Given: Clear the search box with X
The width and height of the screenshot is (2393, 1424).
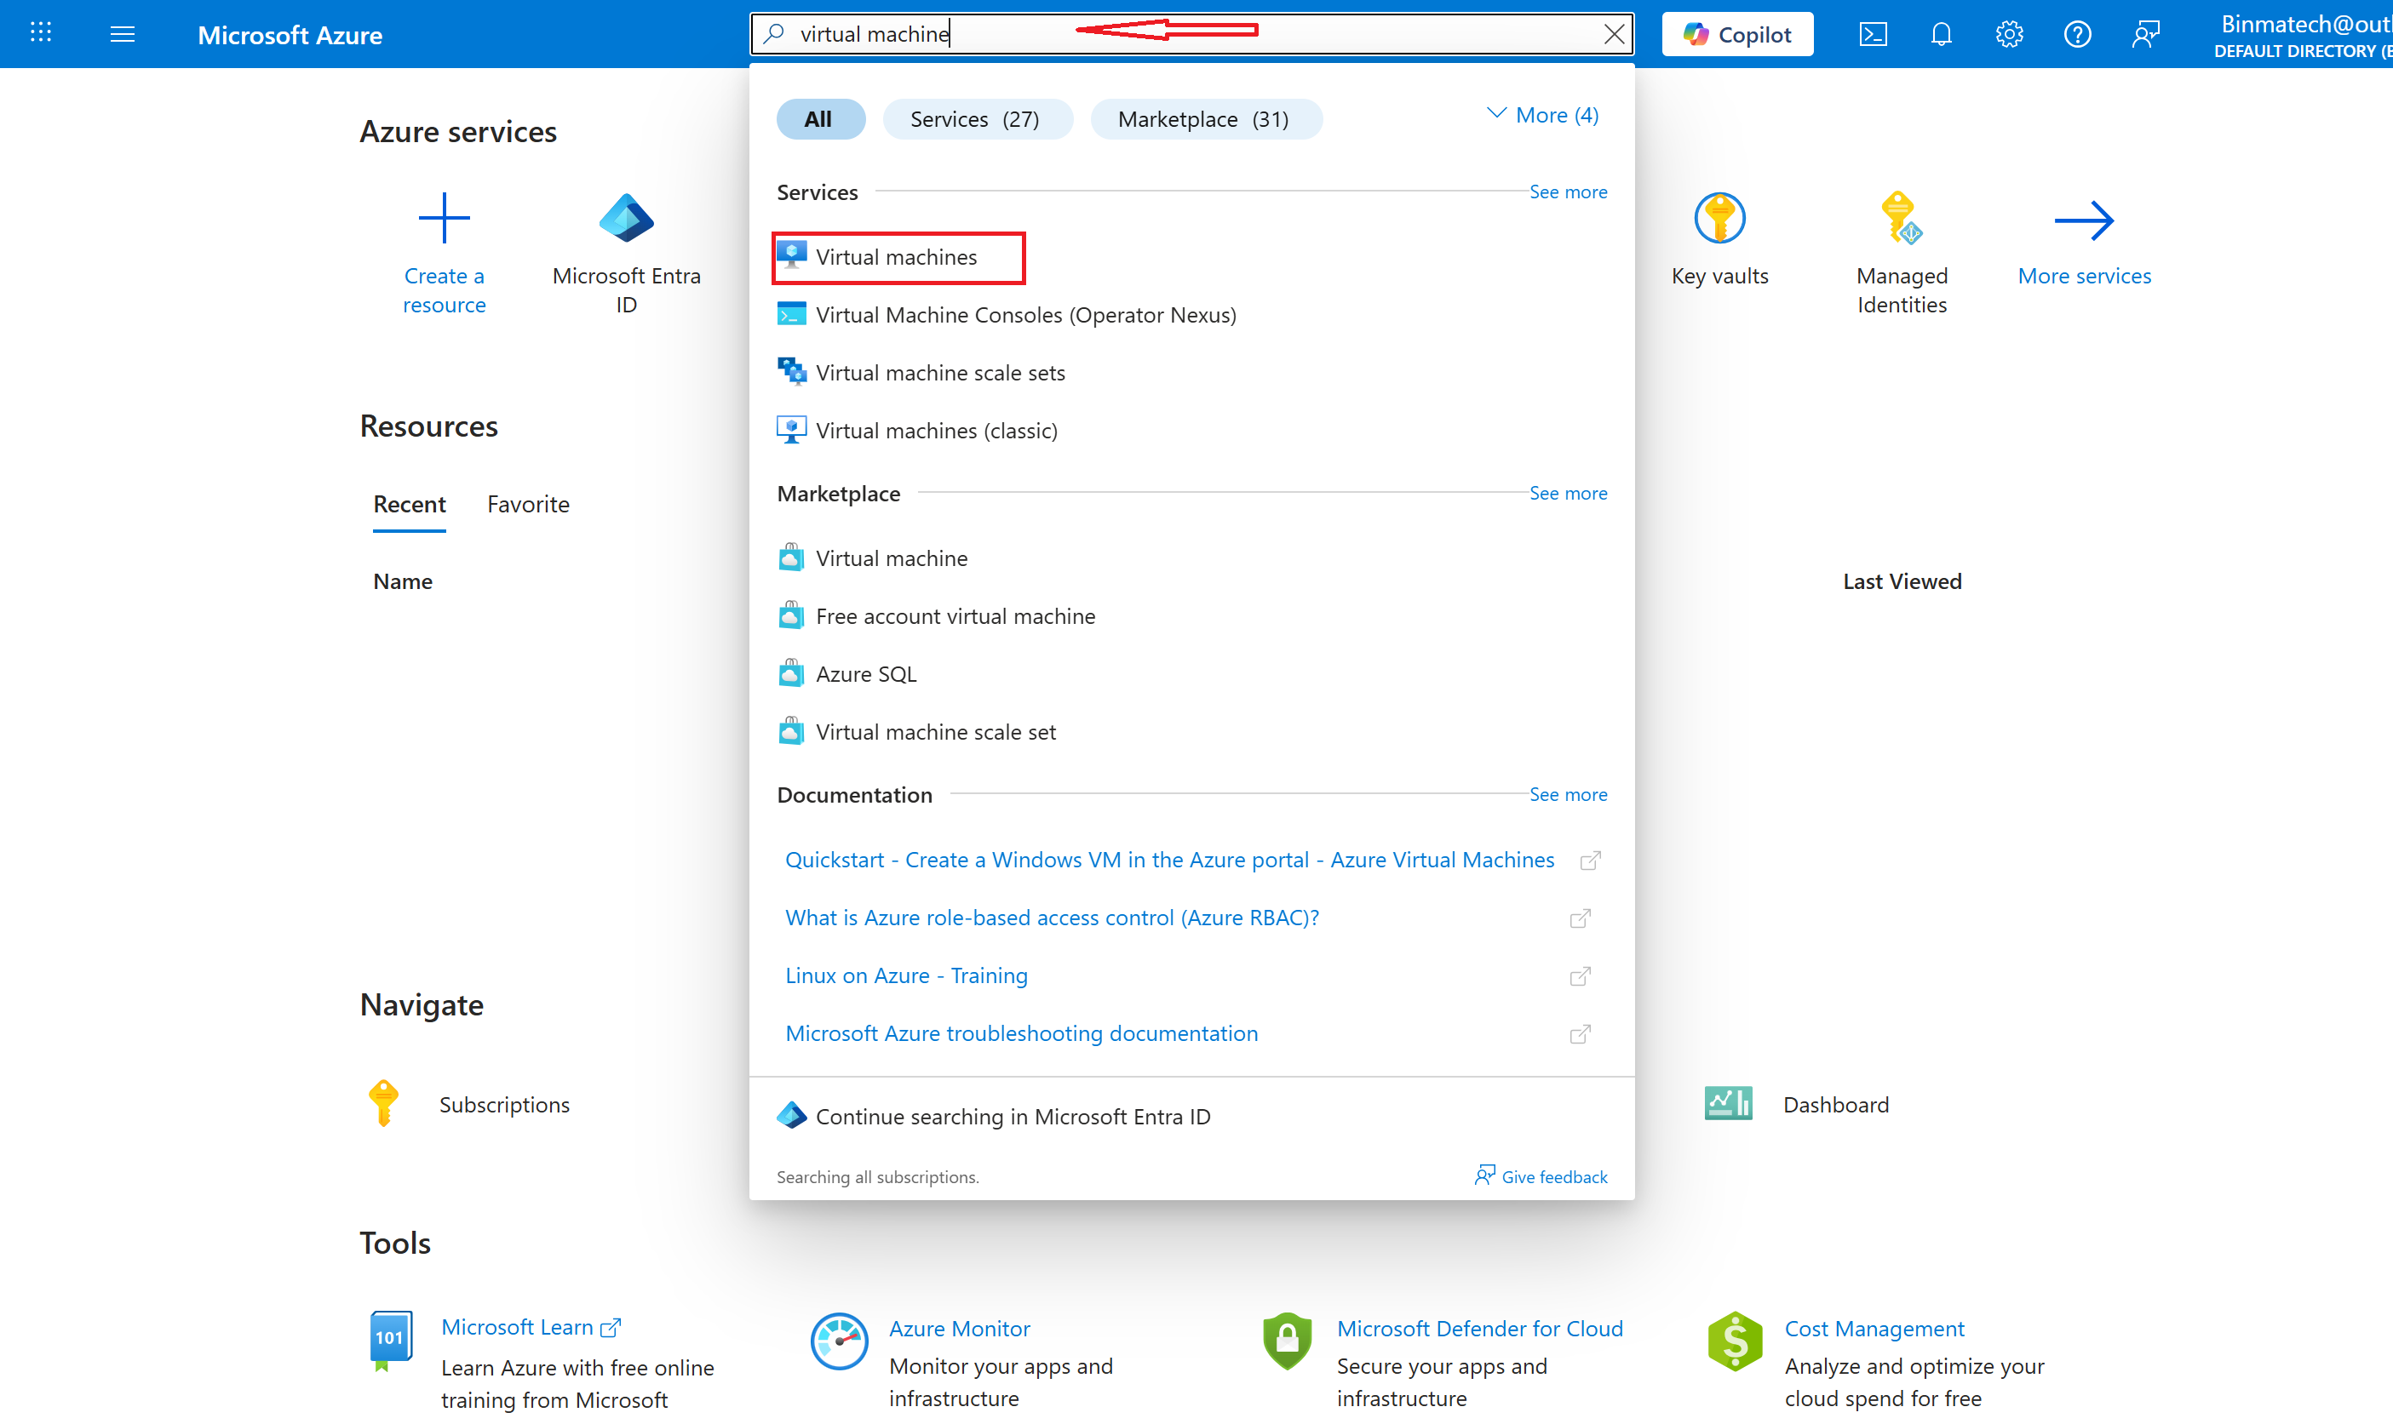Looking at the screenshot, I should pyautogui.click(x=1614, y=35).
